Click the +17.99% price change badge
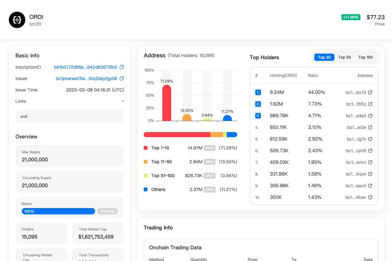 351,17
